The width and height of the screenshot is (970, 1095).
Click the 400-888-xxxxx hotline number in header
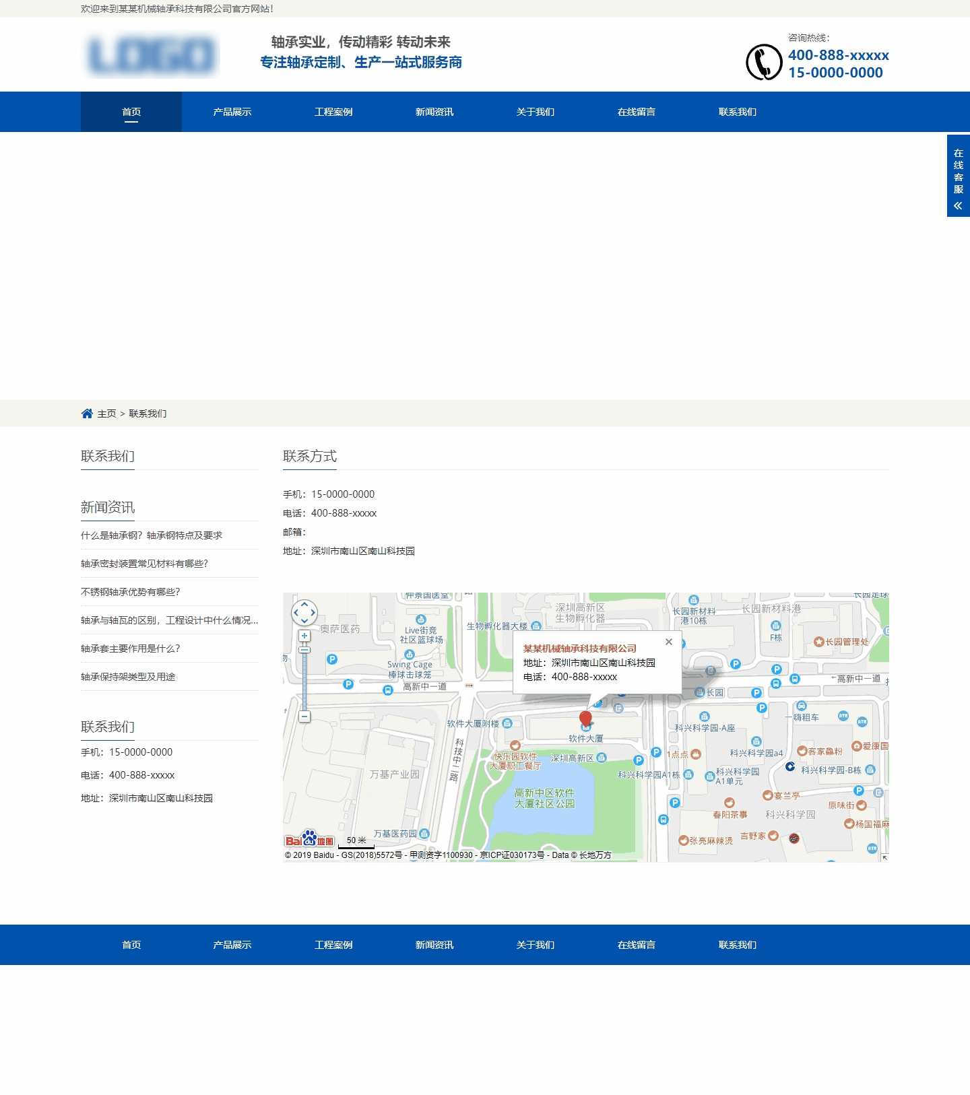pos(839,55)
